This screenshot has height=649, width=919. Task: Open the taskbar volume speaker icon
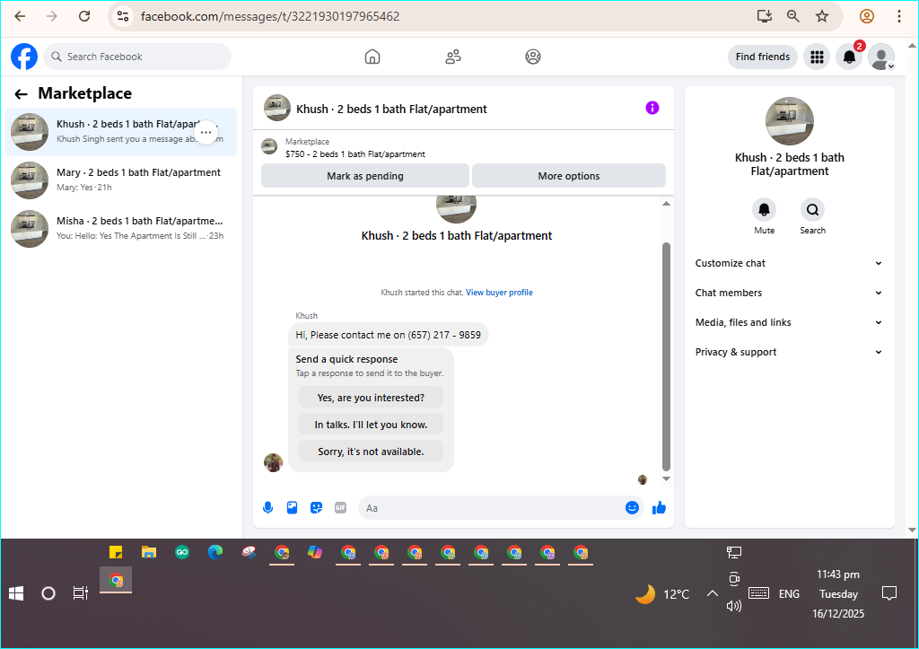(x=734, y=606)
